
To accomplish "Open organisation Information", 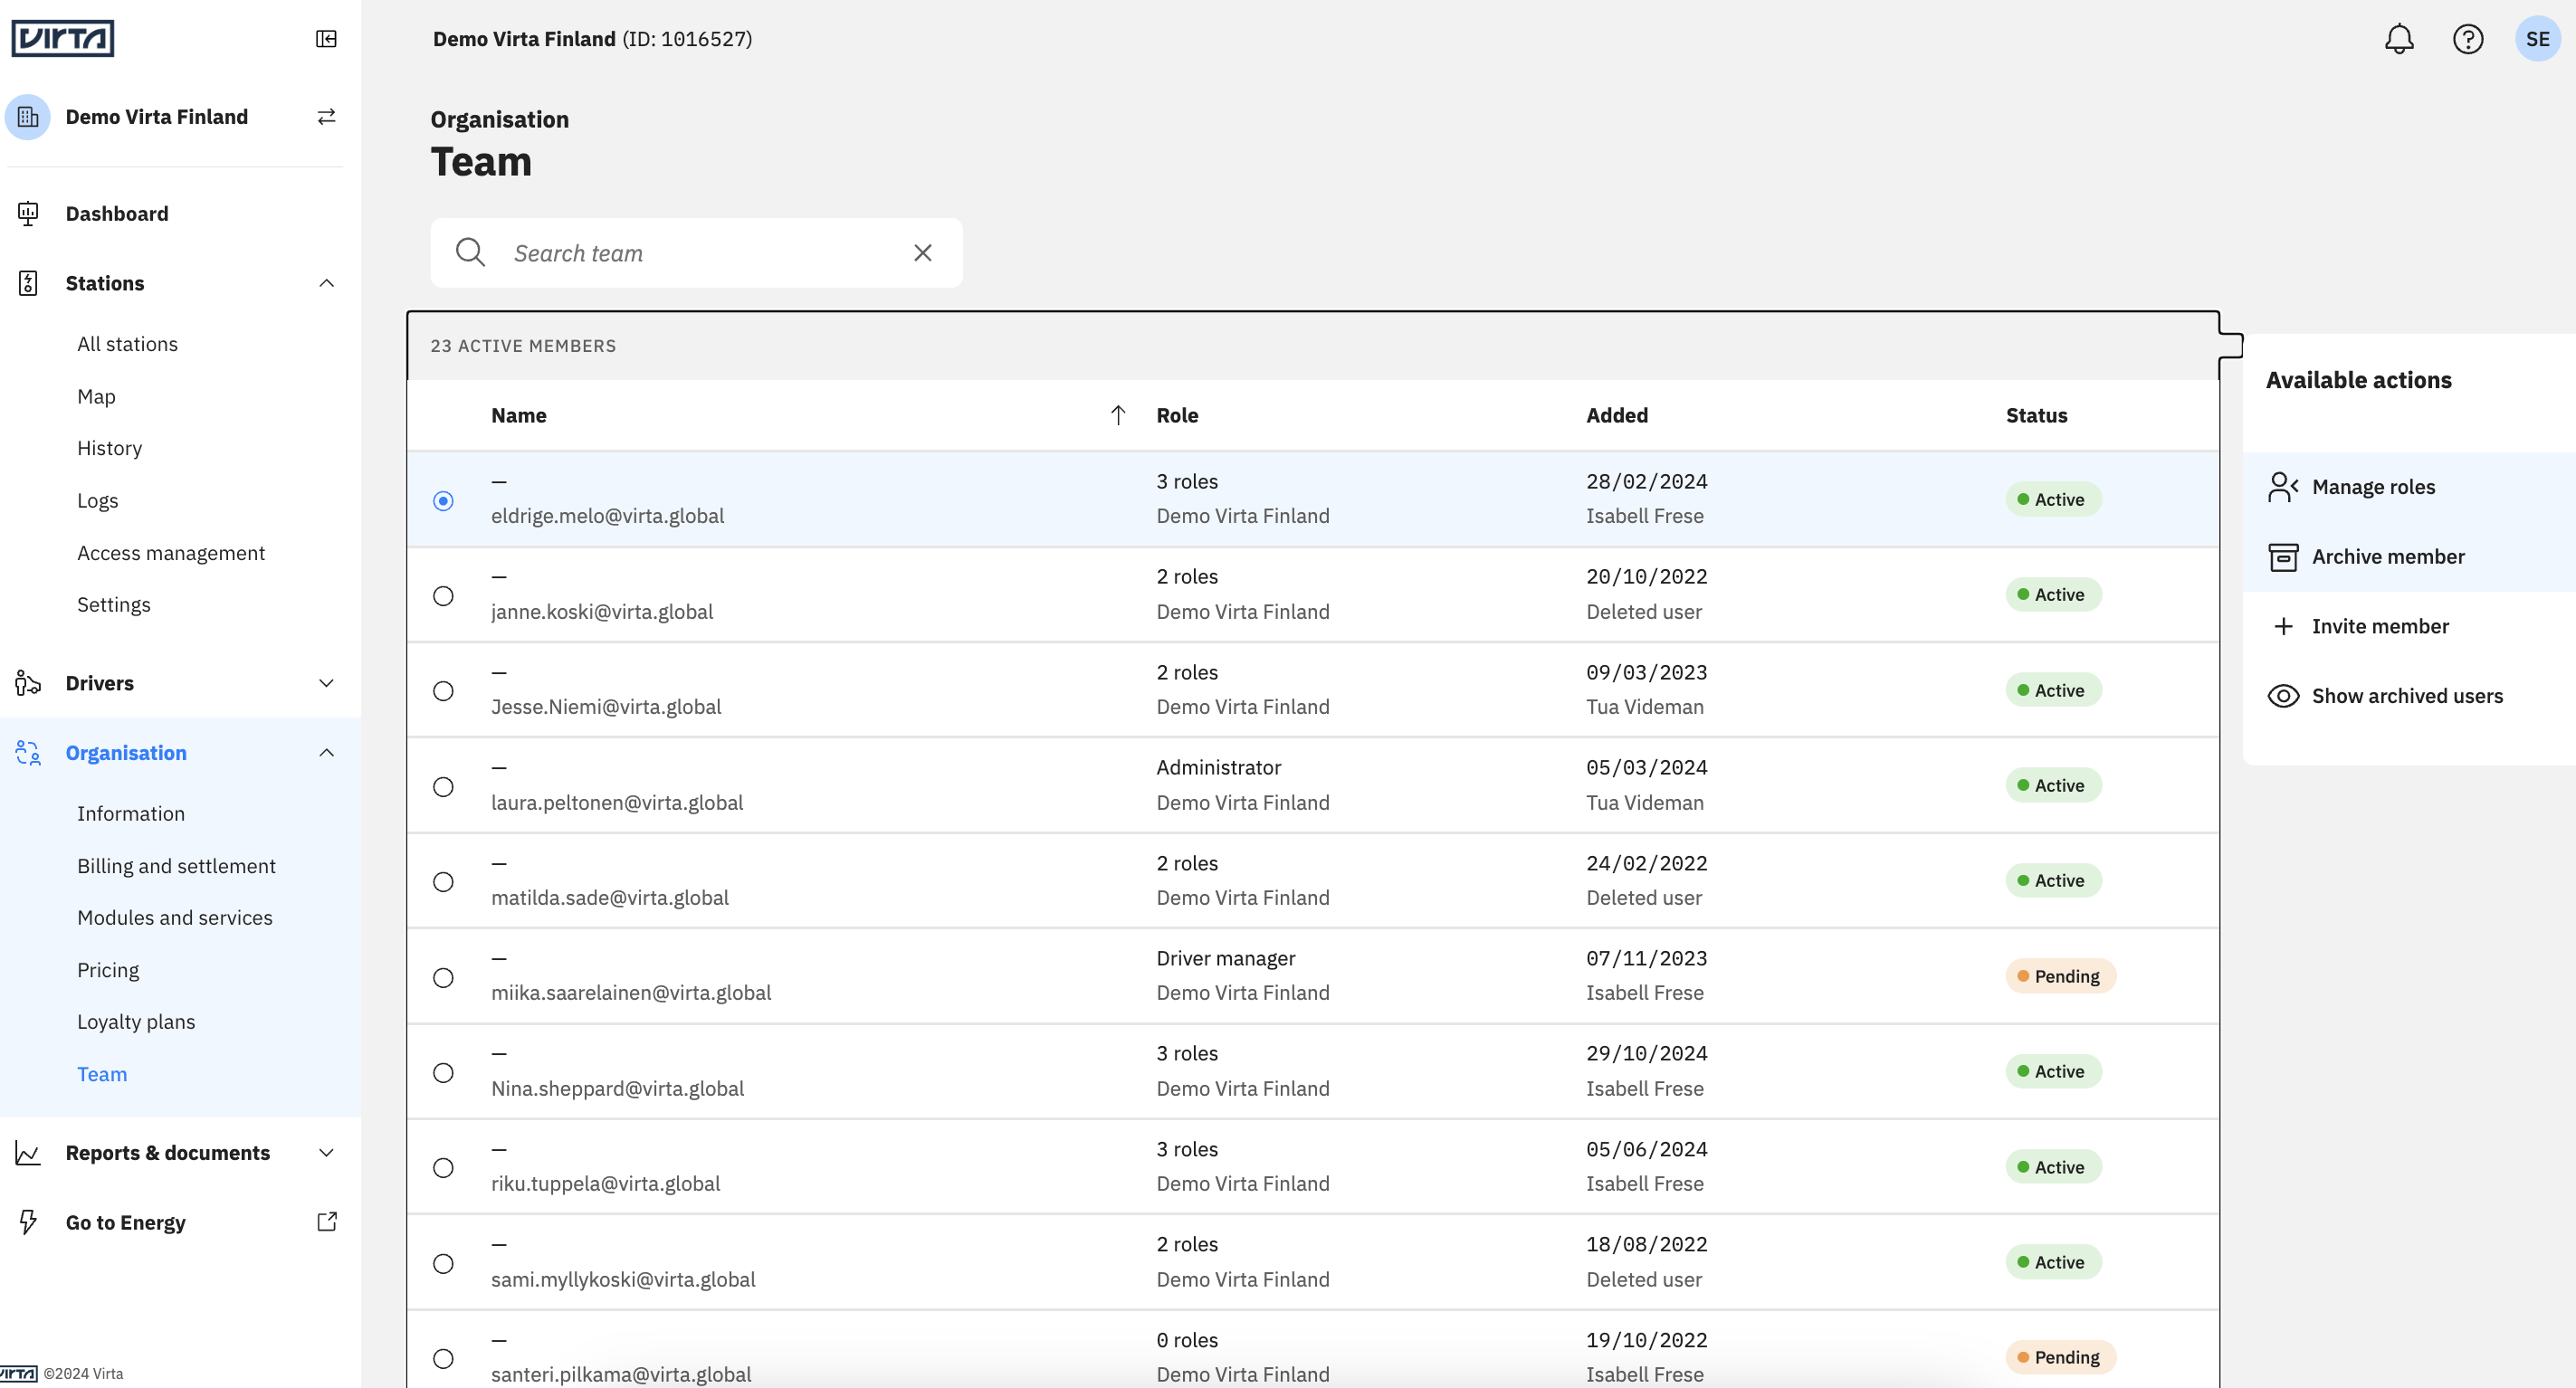I will click(131, 814).
